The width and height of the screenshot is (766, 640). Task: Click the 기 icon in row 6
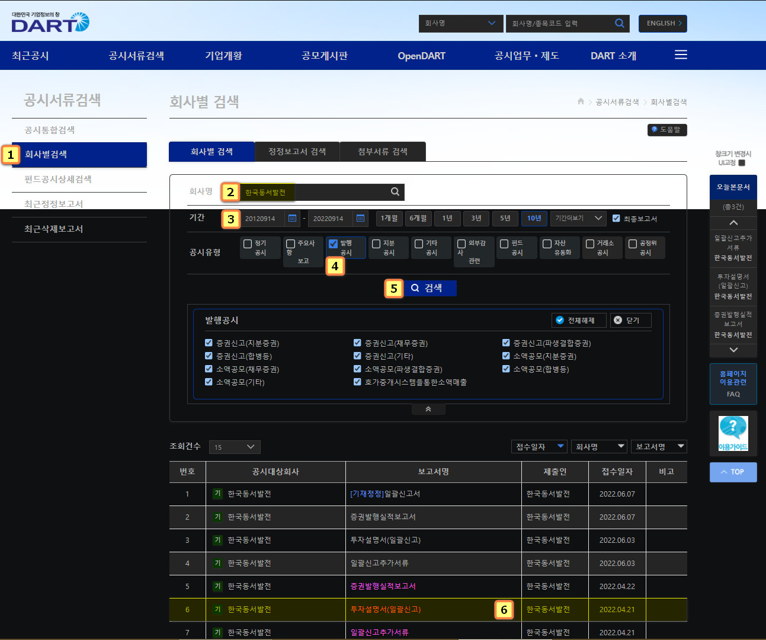tap(217, 609)
